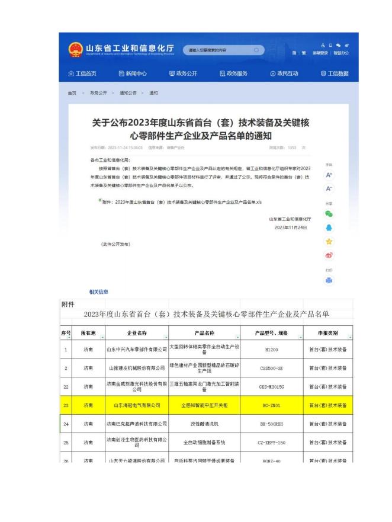This screenshot has width=392, height=522.
Task: Increase font size with A+ icon
Action: coord(329,175)
